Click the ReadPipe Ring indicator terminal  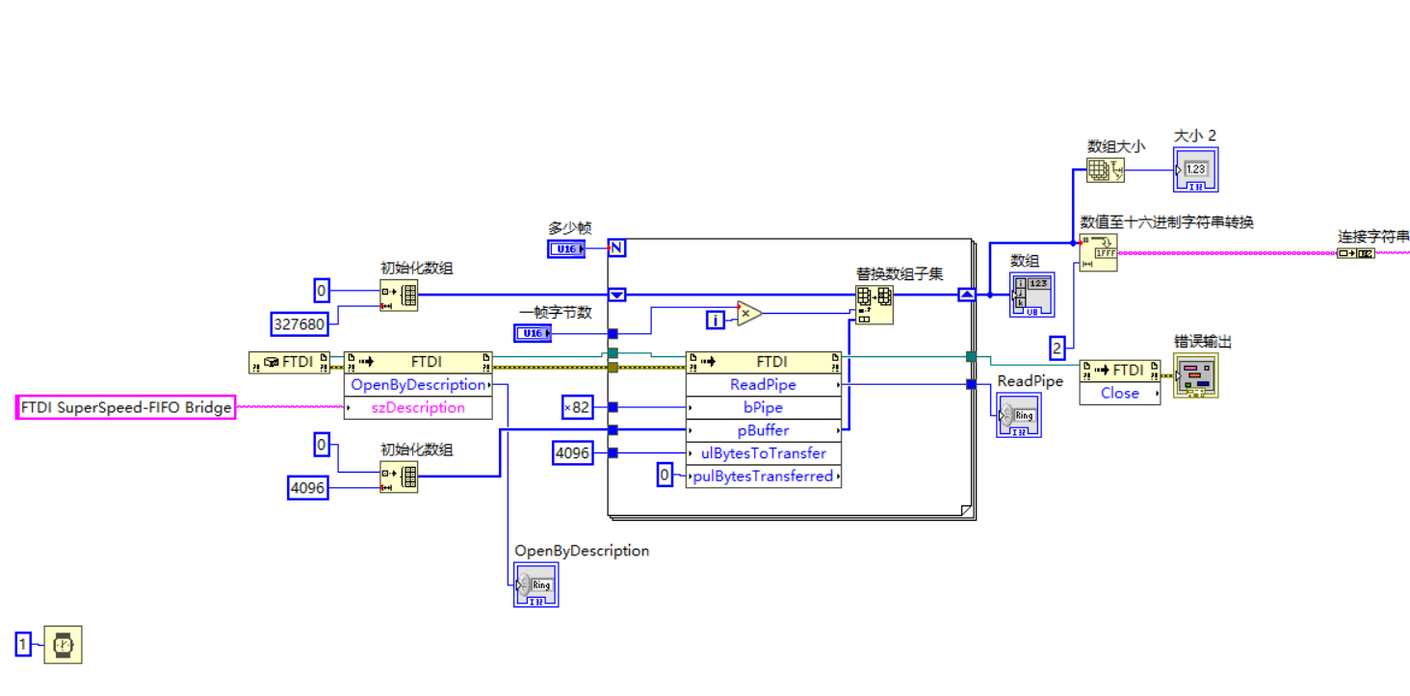tap(1019, 415)
